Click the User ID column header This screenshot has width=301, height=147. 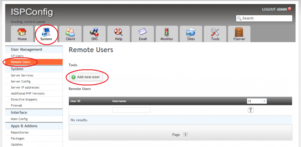75,101
